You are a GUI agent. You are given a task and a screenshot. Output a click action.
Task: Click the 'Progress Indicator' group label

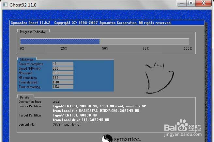coord(33,32)
